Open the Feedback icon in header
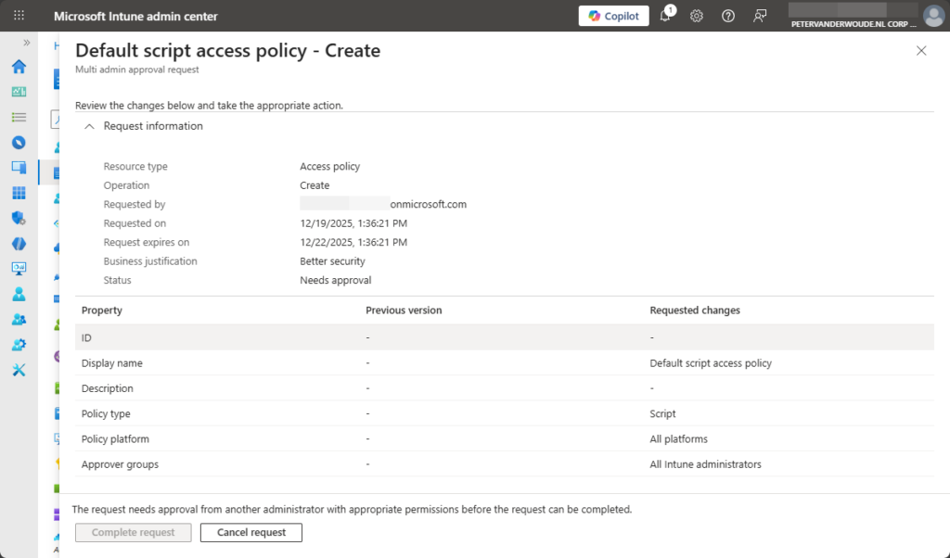950x558 pixels. coord(760,16)
